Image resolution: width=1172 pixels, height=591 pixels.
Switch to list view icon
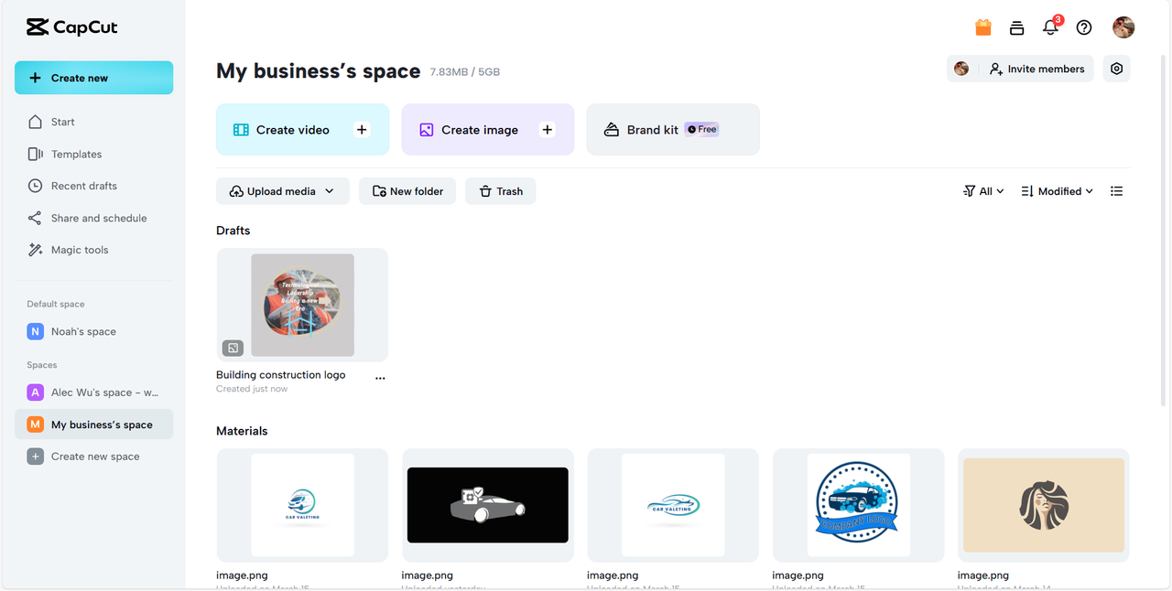(x=1116, y=191)
